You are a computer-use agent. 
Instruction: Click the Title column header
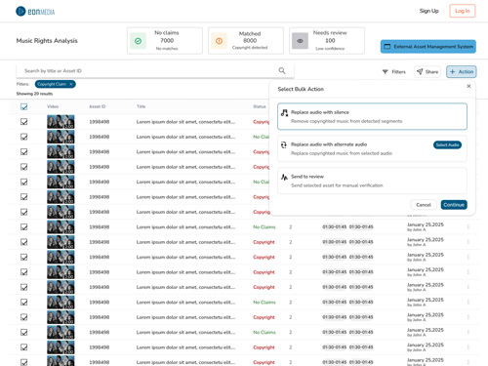141,106
